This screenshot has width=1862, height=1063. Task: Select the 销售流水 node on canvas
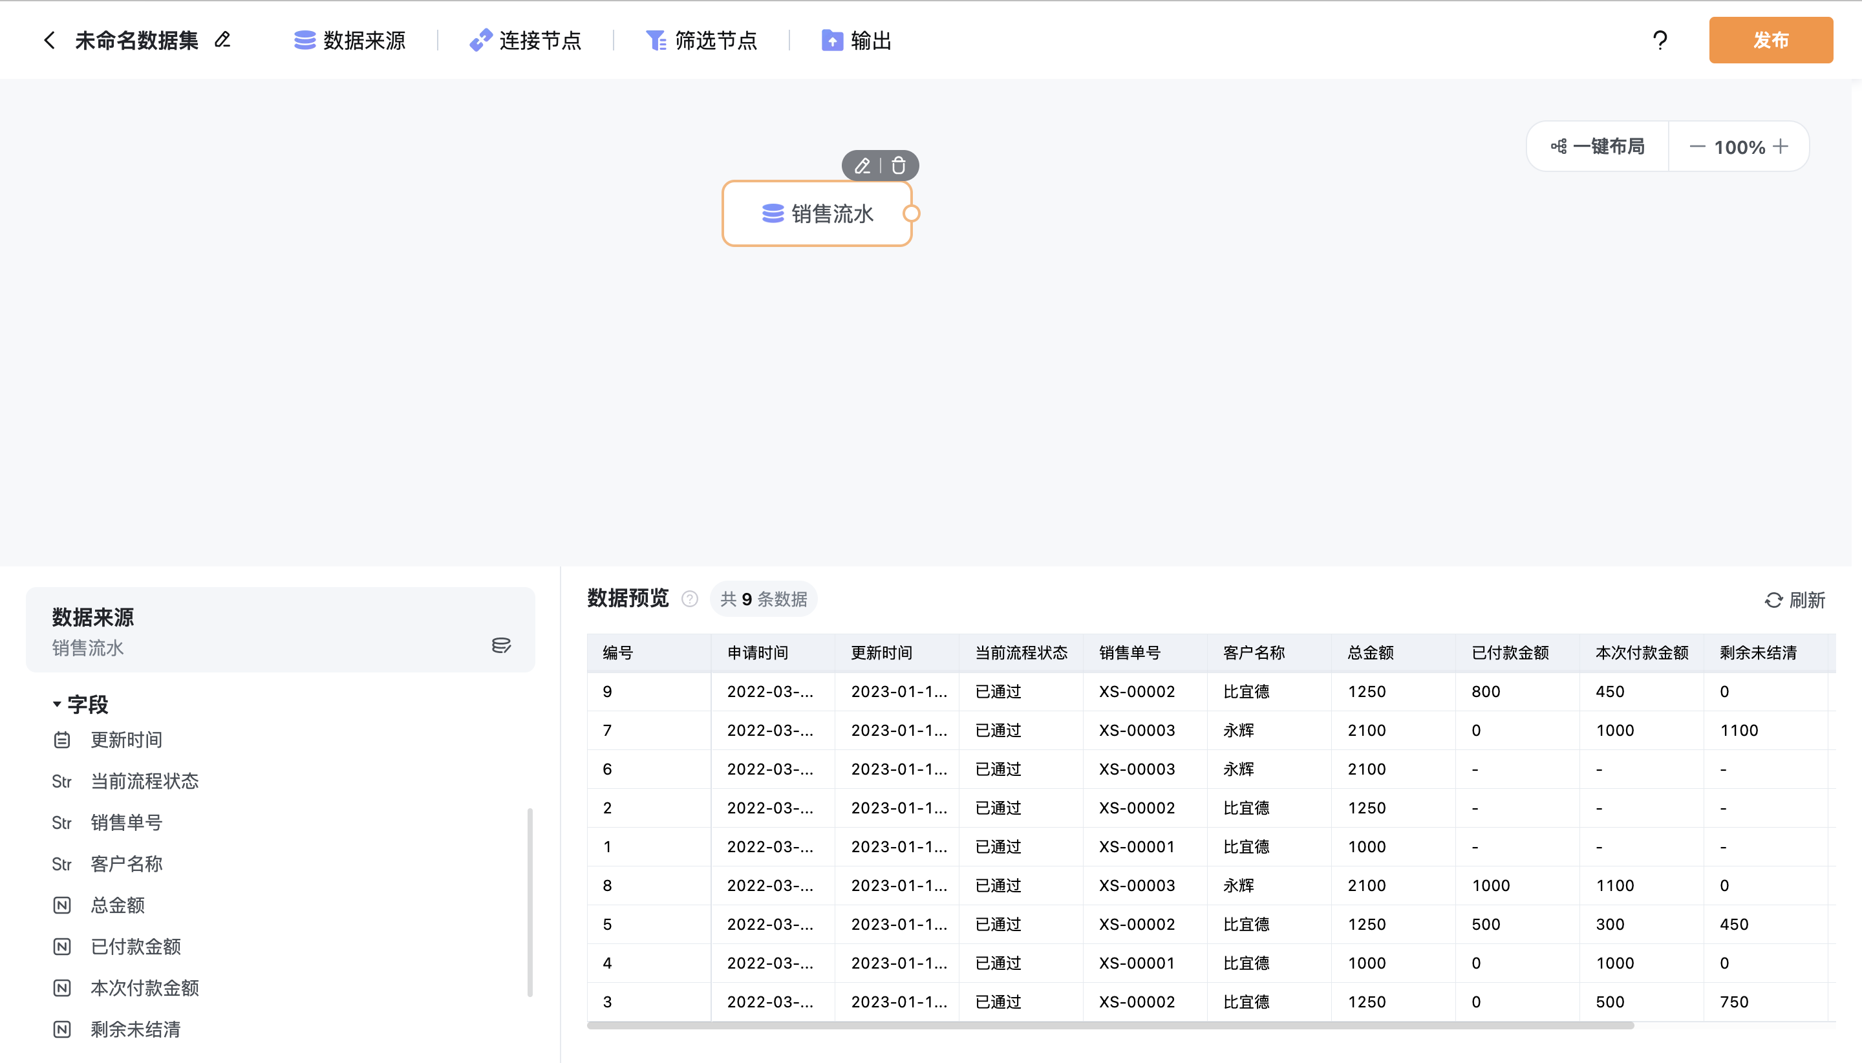[817, 214]
